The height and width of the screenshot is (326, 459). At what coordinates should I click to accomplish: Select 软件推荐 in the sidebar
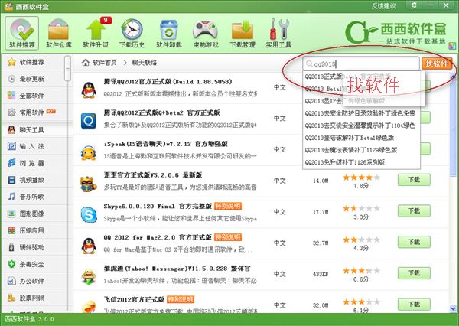tap(31, 62)
